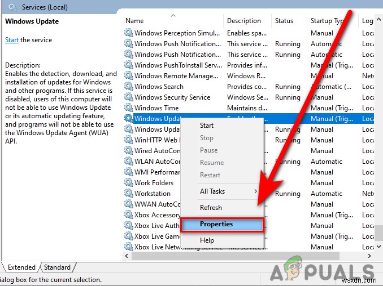Click gear icon beside WLAN AutoConfig
Viewport: 383px width, 286px height.
[128, 161]
